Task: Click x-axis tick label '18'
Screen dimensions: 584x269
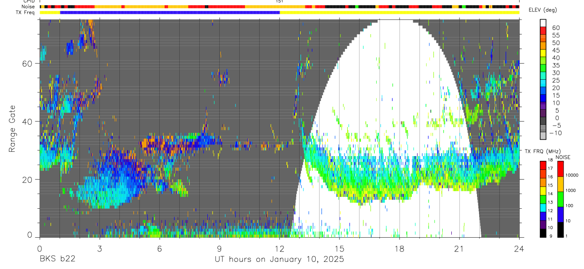Action: coord(399,248)
